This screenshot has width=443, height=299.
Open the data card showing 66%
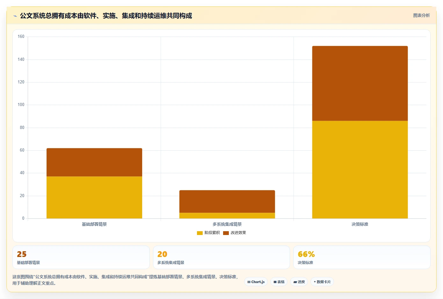pos(362,257)
